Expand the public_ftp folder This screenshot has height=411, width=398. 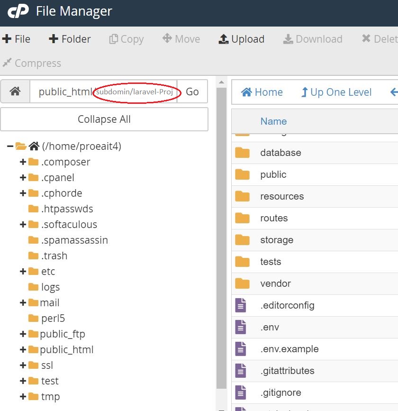pos(23,334)
